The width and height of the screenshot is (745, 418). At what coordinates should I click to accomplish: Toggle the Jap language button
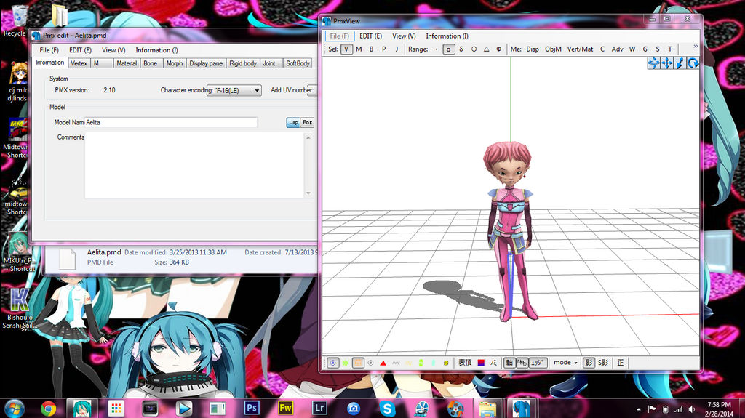coord(293,122)
